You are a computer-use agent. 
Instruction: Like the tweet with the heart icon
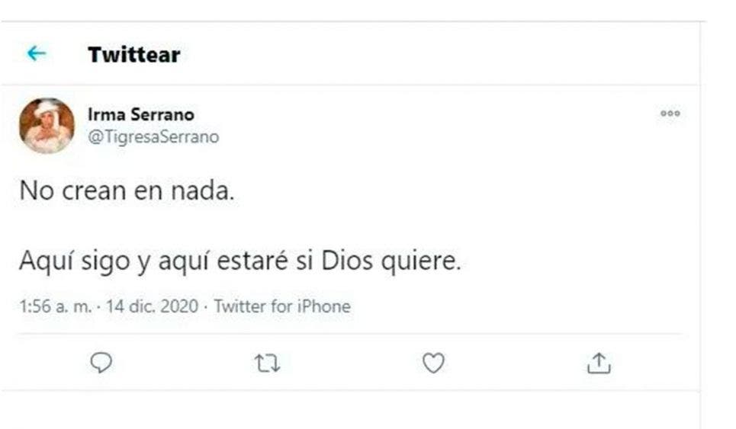[x=433, y=364]
